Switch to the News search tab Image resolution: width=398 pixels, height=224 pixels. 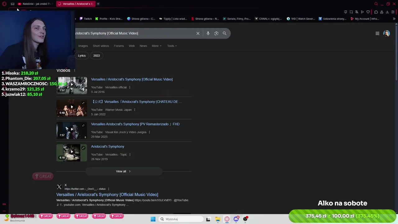[x=143, y=46]
